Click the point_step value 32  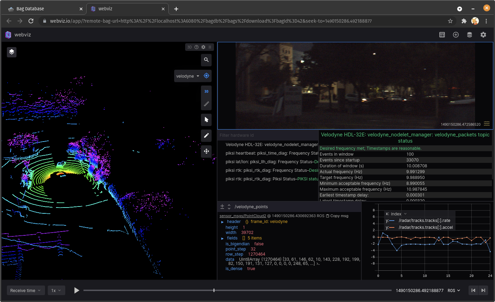[253, 249]
